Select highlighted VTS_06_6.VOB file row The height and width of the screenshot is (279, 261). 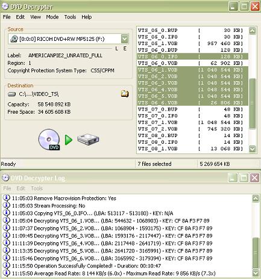(x=192, y=103)
